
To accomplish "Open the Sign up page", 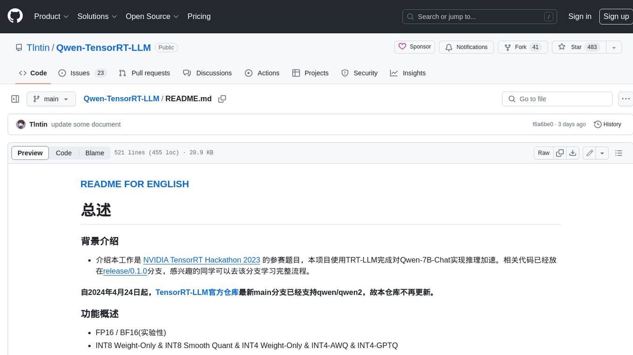I will tap(616, 16).
